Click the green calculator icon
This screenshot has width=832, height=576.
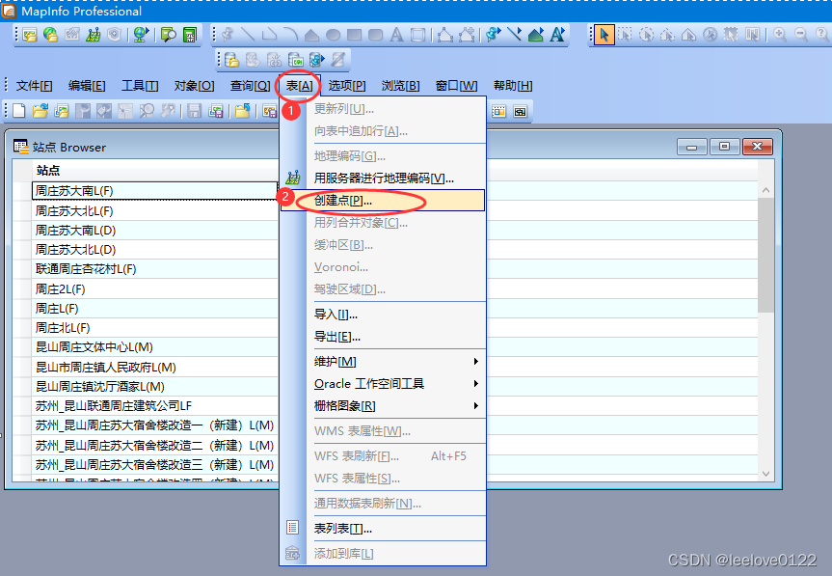pos(189,35)
